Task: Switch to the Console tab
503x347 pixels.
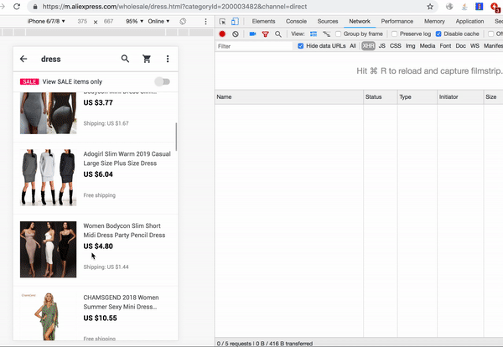Action: 296,22
